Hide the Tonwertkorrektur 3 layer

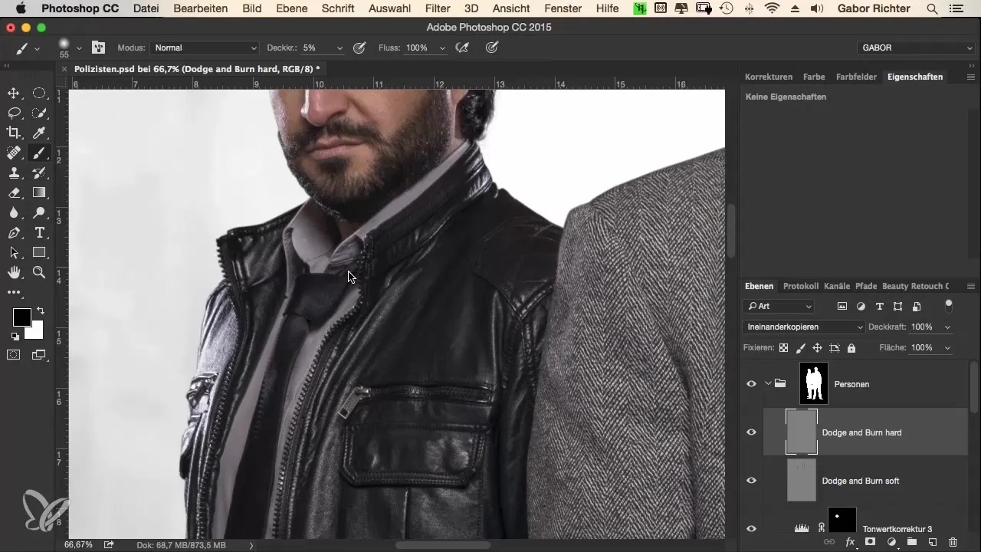click(x=751, y=528)
